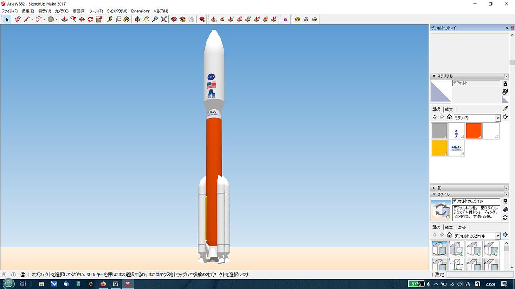The height and width of the screenshot is (289, 515).
Task: Click the purple solid tools icon
Action: pos(285,19)
